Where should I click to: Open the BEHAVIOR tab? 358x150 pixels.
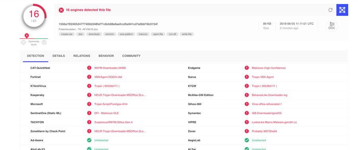tap(106, 56)
